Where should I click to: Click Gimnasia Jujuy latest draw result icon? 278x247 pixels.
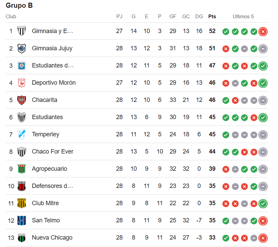(x=263, y=49)
